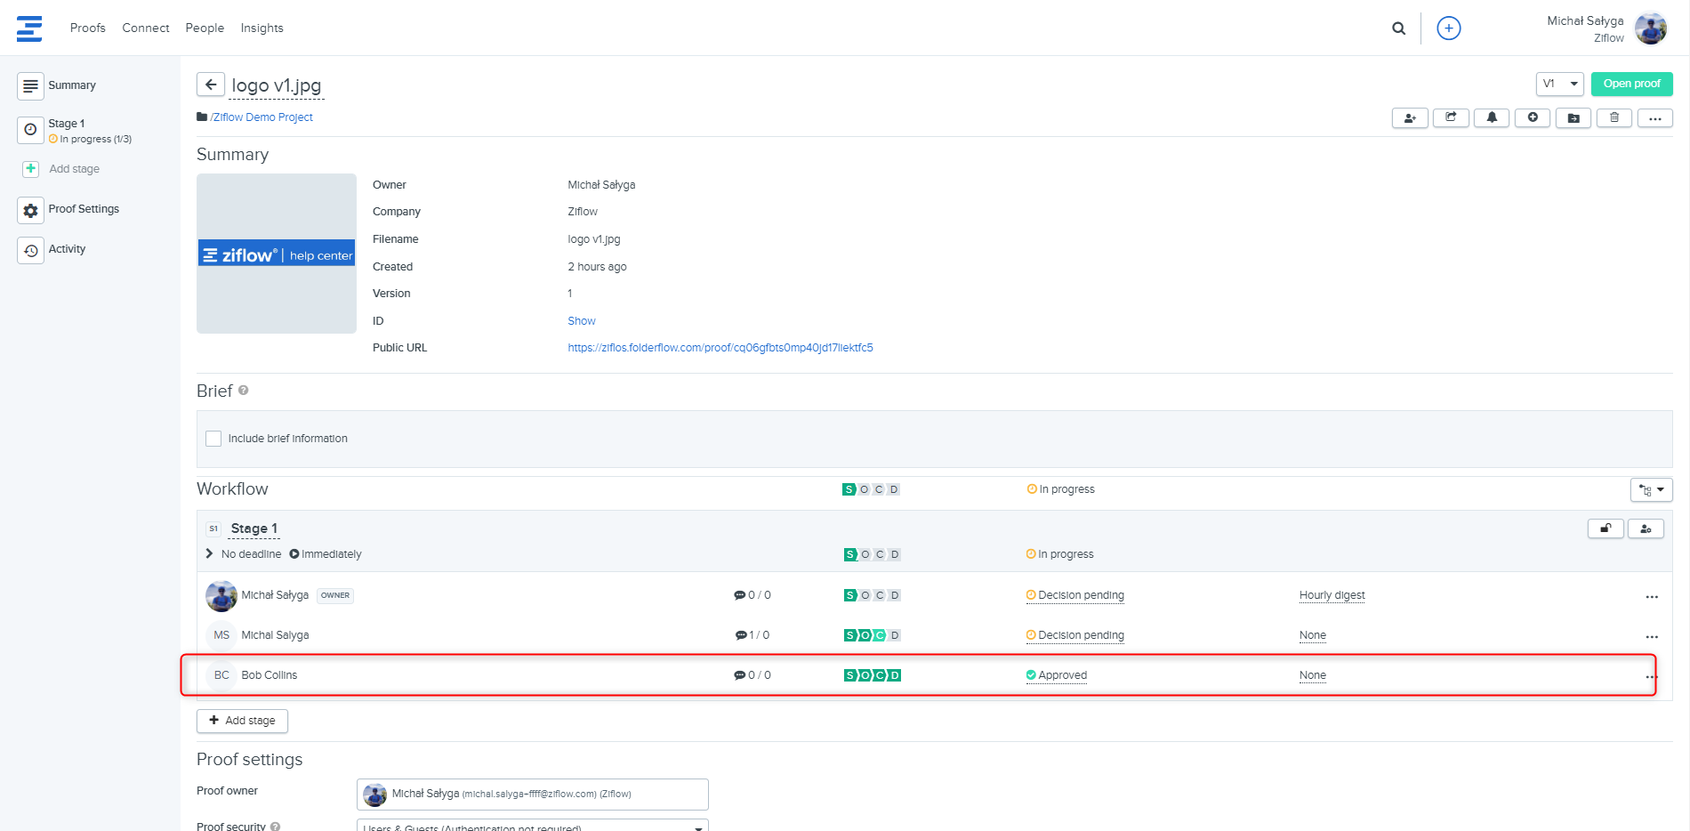The image size is (1690, 831).
Task: Click the Proof security help icon
Action: point(276,827)
